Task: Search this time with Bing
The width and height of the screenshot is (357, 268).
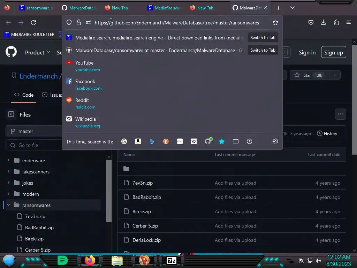Action: (152, 142)
